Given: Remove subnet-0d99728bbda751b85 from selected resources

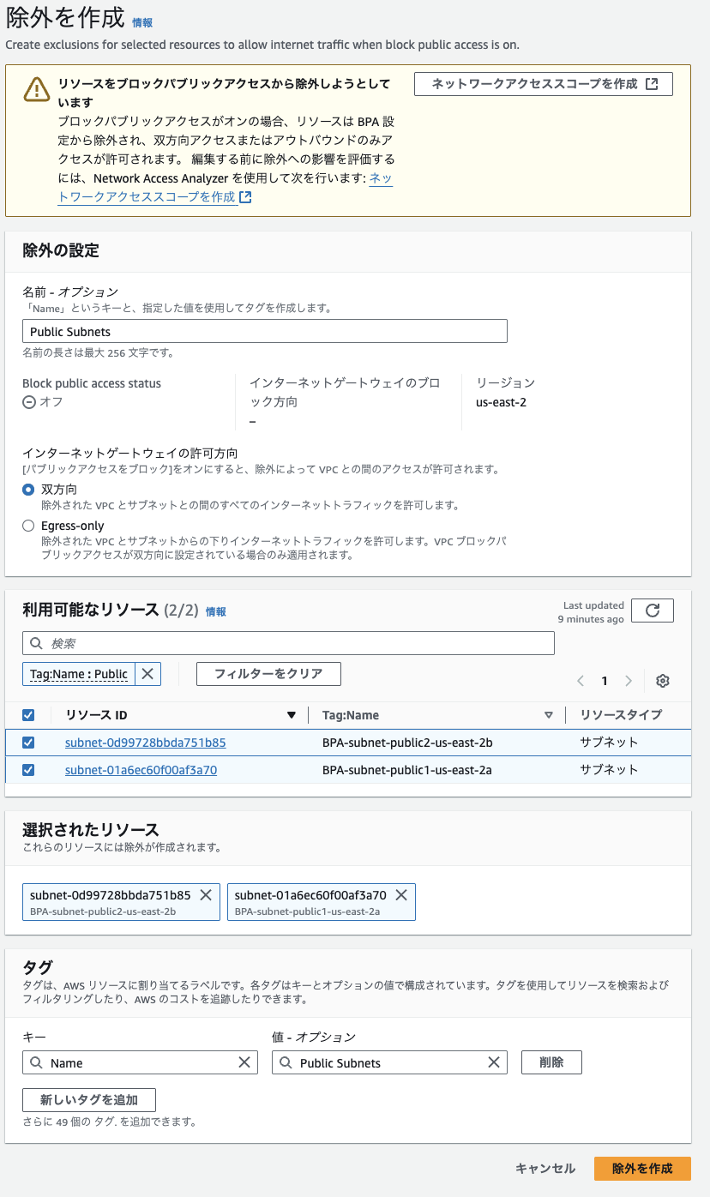Looking at the screenshot, I should coord(205,893).
